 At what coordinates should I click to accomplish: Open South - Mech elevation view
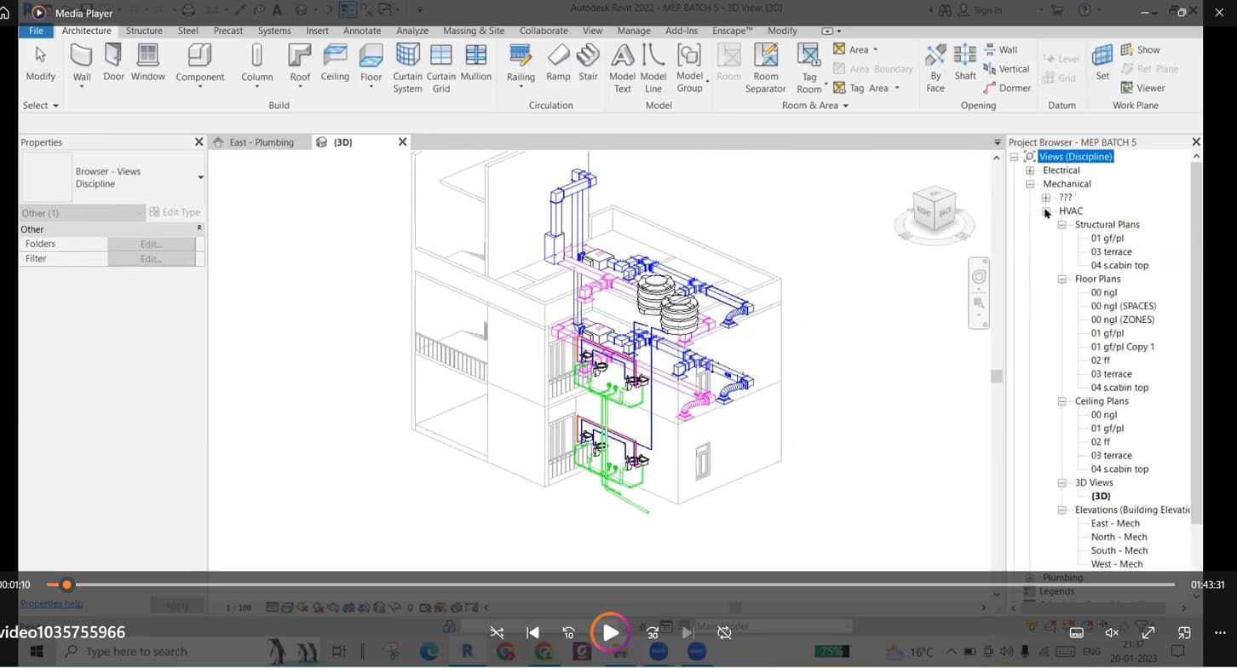click(x=1119, y=550)
